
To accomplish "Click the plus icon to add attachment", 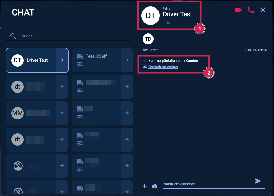I will click(x=145, y=186).
